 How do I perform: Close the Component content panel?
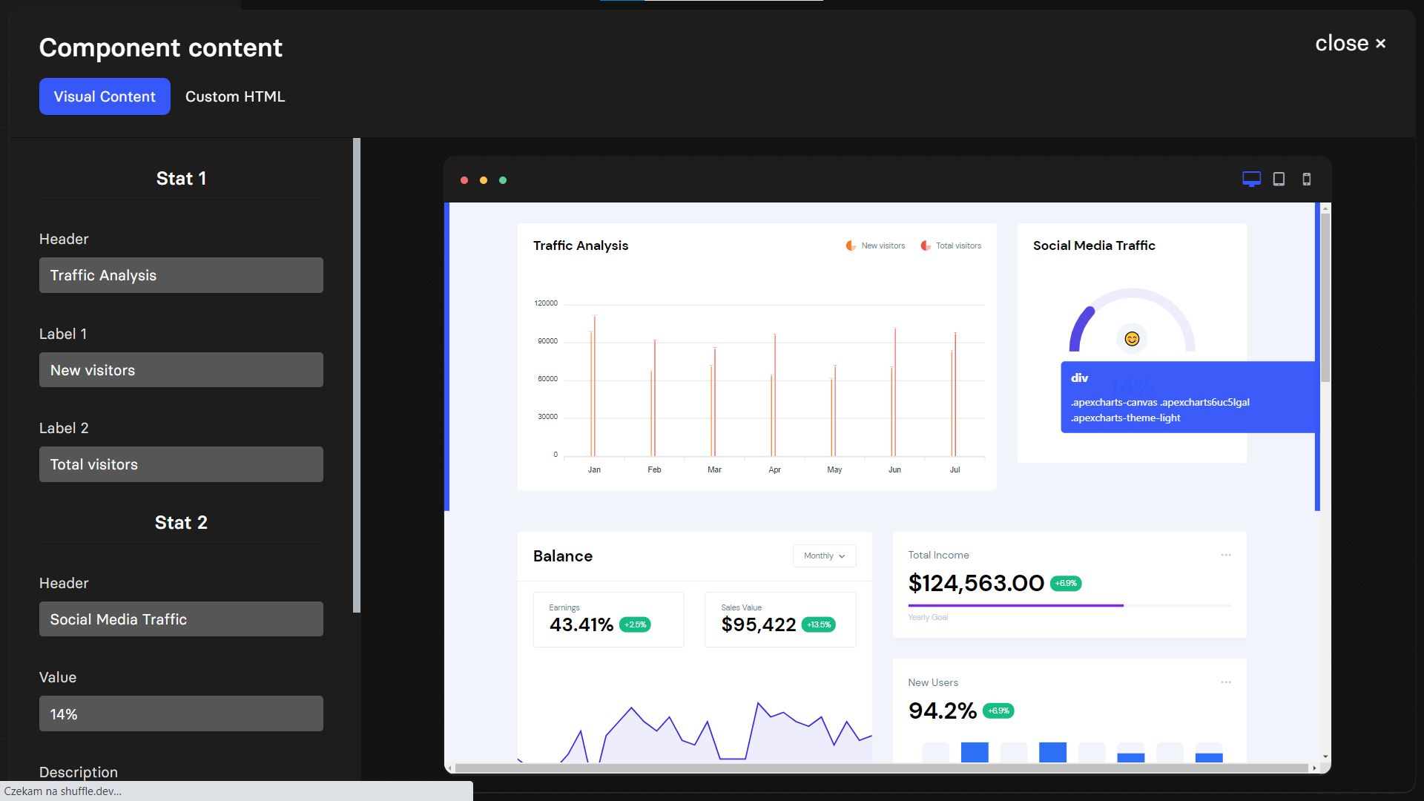(1350, 44)
